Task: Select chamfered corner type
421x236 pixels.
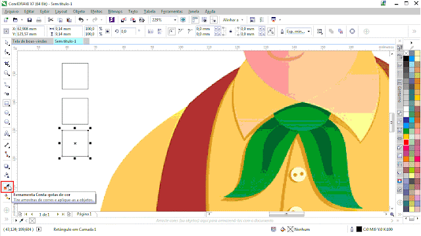Action: (x=190, y=31)
